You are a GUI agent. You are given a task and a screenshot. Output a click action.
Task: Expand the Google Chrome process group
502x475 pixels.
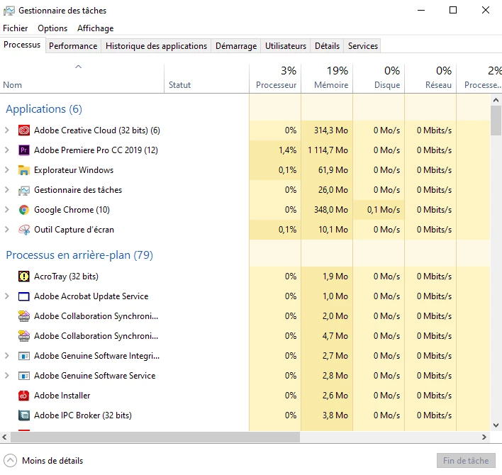pos(6,210)
